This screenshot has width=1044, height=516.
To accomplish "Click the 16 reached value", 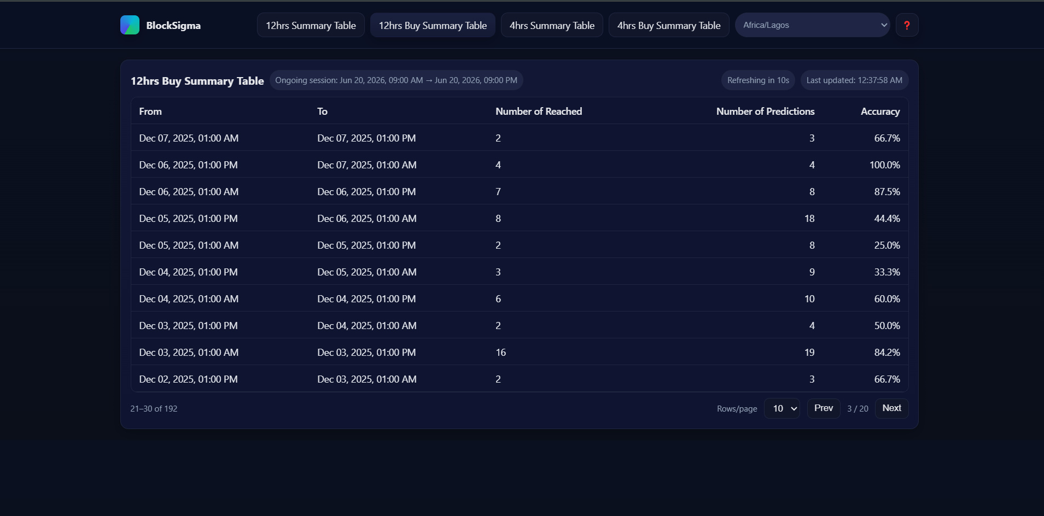I will pos(500,353).
